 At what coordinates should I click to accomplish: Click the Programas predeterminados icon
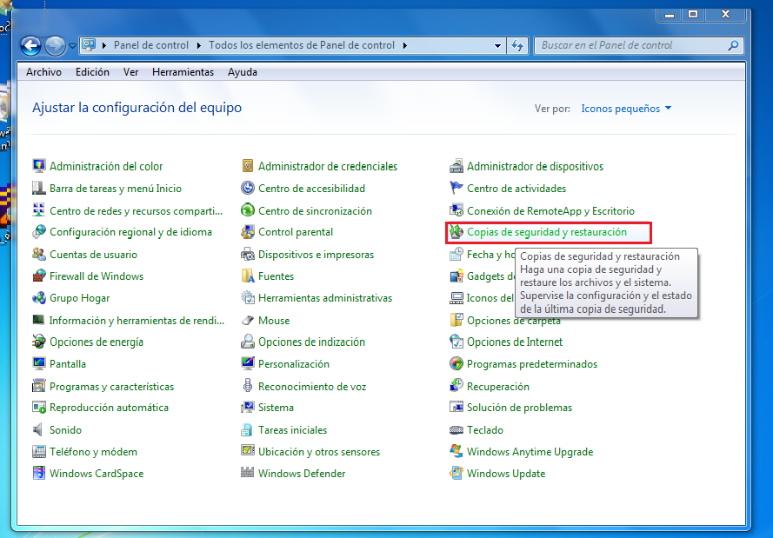(456, 363)
